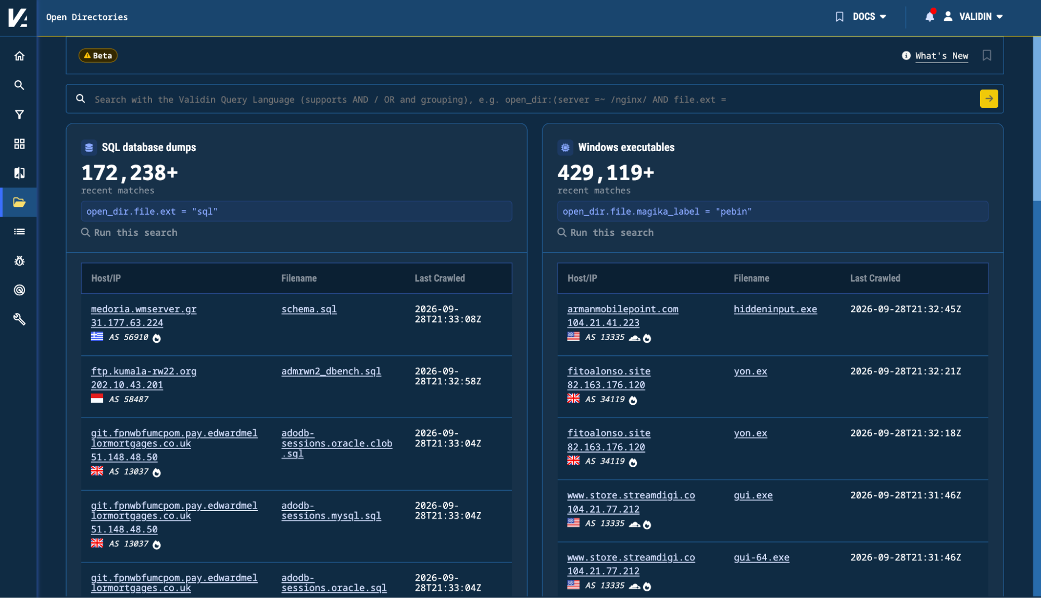Open file adodb-sessions.oracle.clob.sql
1041x598 pixels.
pos(337,443)
